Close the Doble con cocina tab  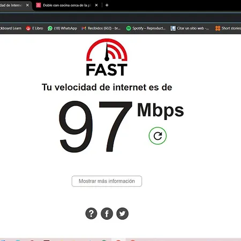(x=96, y=5)
